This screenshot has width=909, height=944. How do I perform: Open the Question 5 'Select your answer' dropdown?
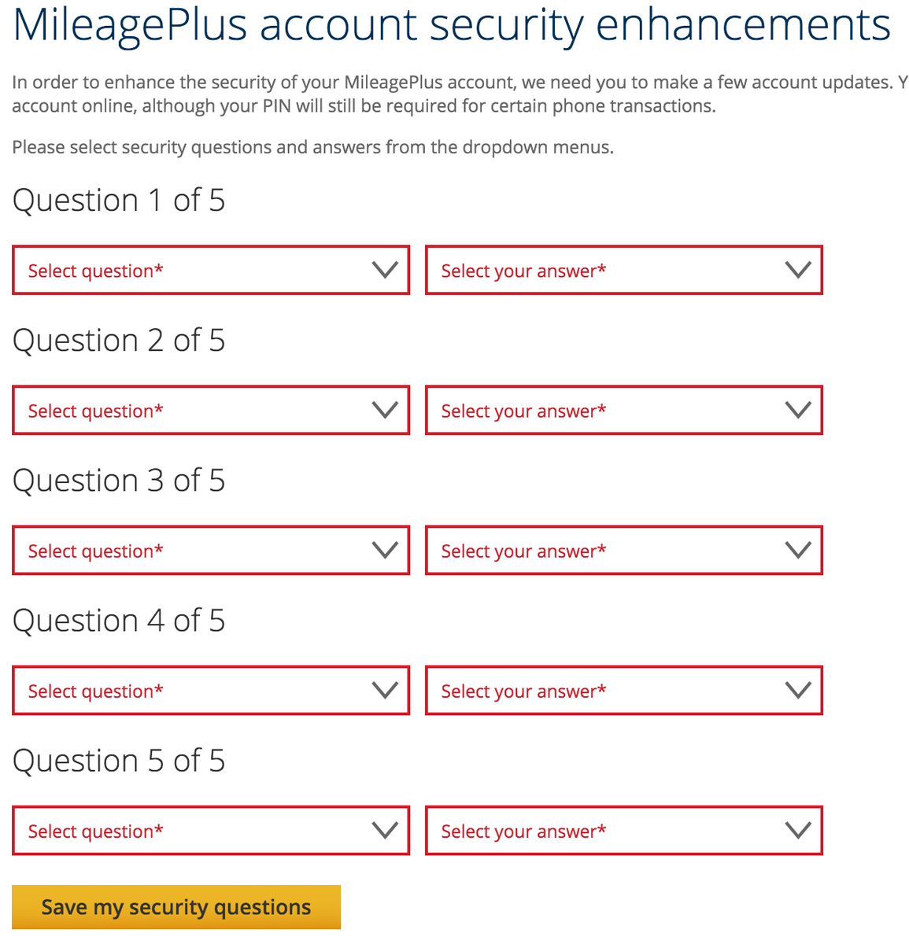click(623, 831)
